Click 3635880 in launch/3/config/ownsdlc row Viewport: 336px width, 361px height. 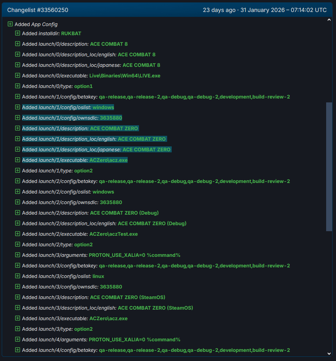[111, 287]
